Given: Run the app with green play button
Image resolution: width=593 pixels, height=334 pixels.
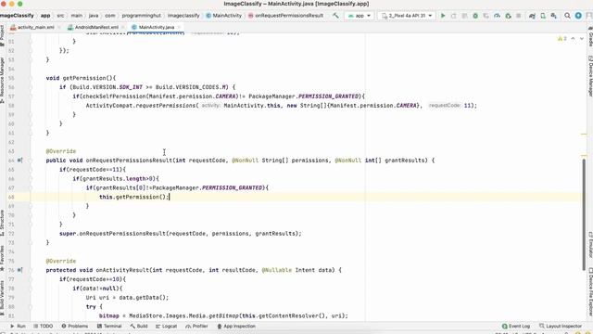Looking at the screenshot, I should [x=443, y=16].
